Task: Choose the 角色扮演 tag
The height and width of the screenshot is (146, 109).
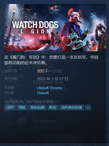Action: (x=37, y=107)
